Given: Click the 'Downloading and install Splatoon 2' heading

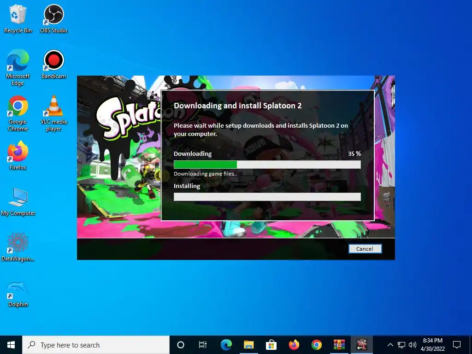Looking at the screenshot, I should (x=237, y=106).
